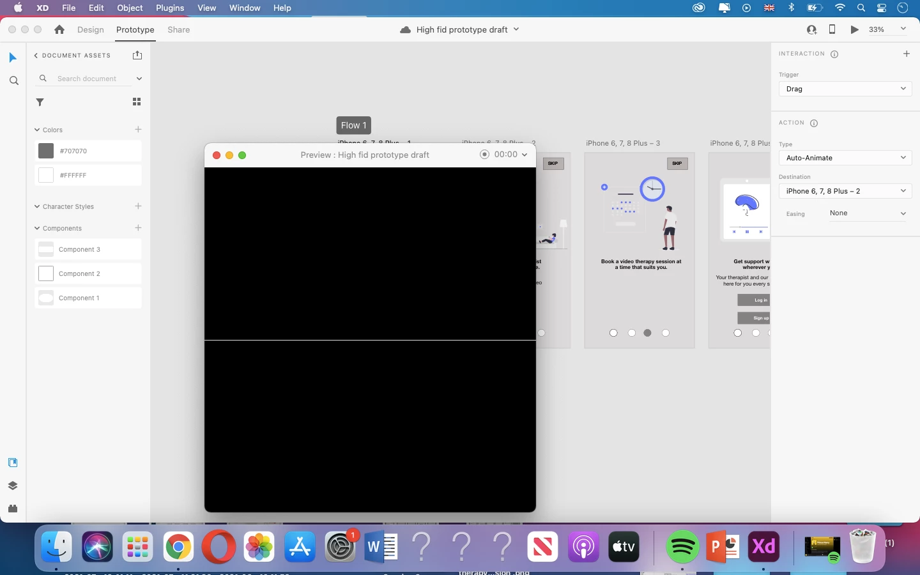This screenshot has height=575, width=920.
Task: Switch assets to grid view
Action: point(137,102)
